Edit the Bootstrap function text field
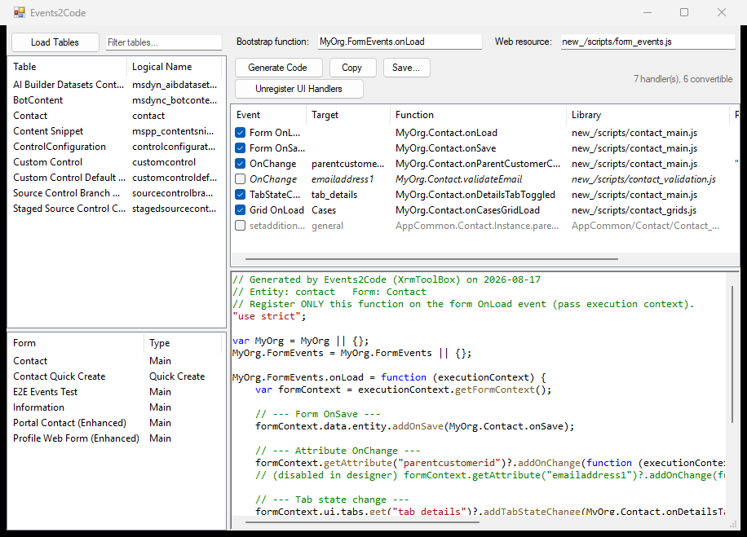The image size is (747, 537). (400, 42)
